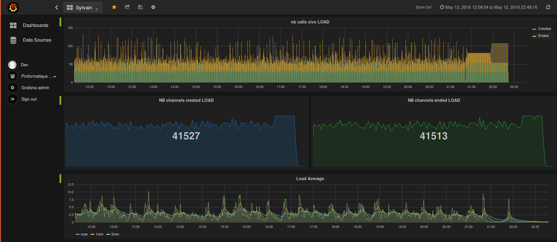Open the Sylvain dashboard selector dropdown
This screenshot has height=242, width=557.
click(x=83, y=7)
